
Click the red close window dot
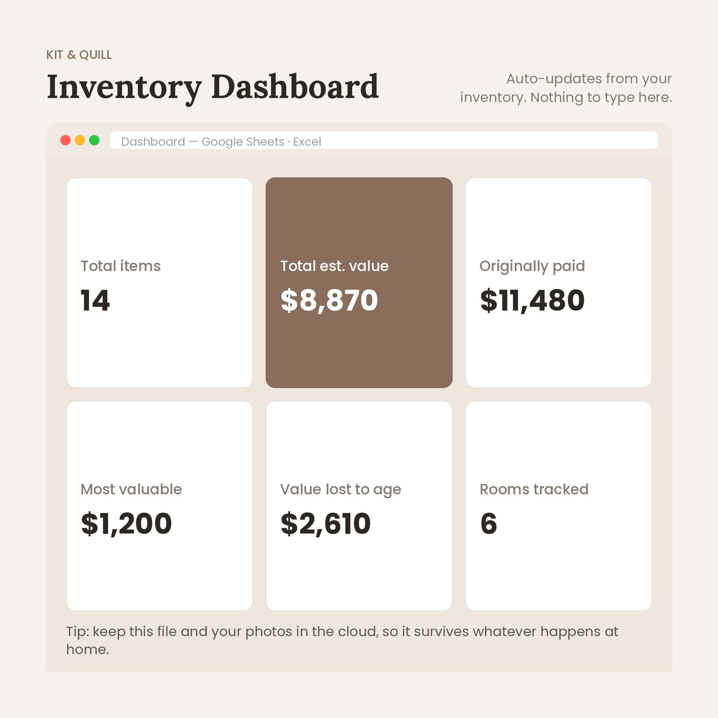point(66,140)
